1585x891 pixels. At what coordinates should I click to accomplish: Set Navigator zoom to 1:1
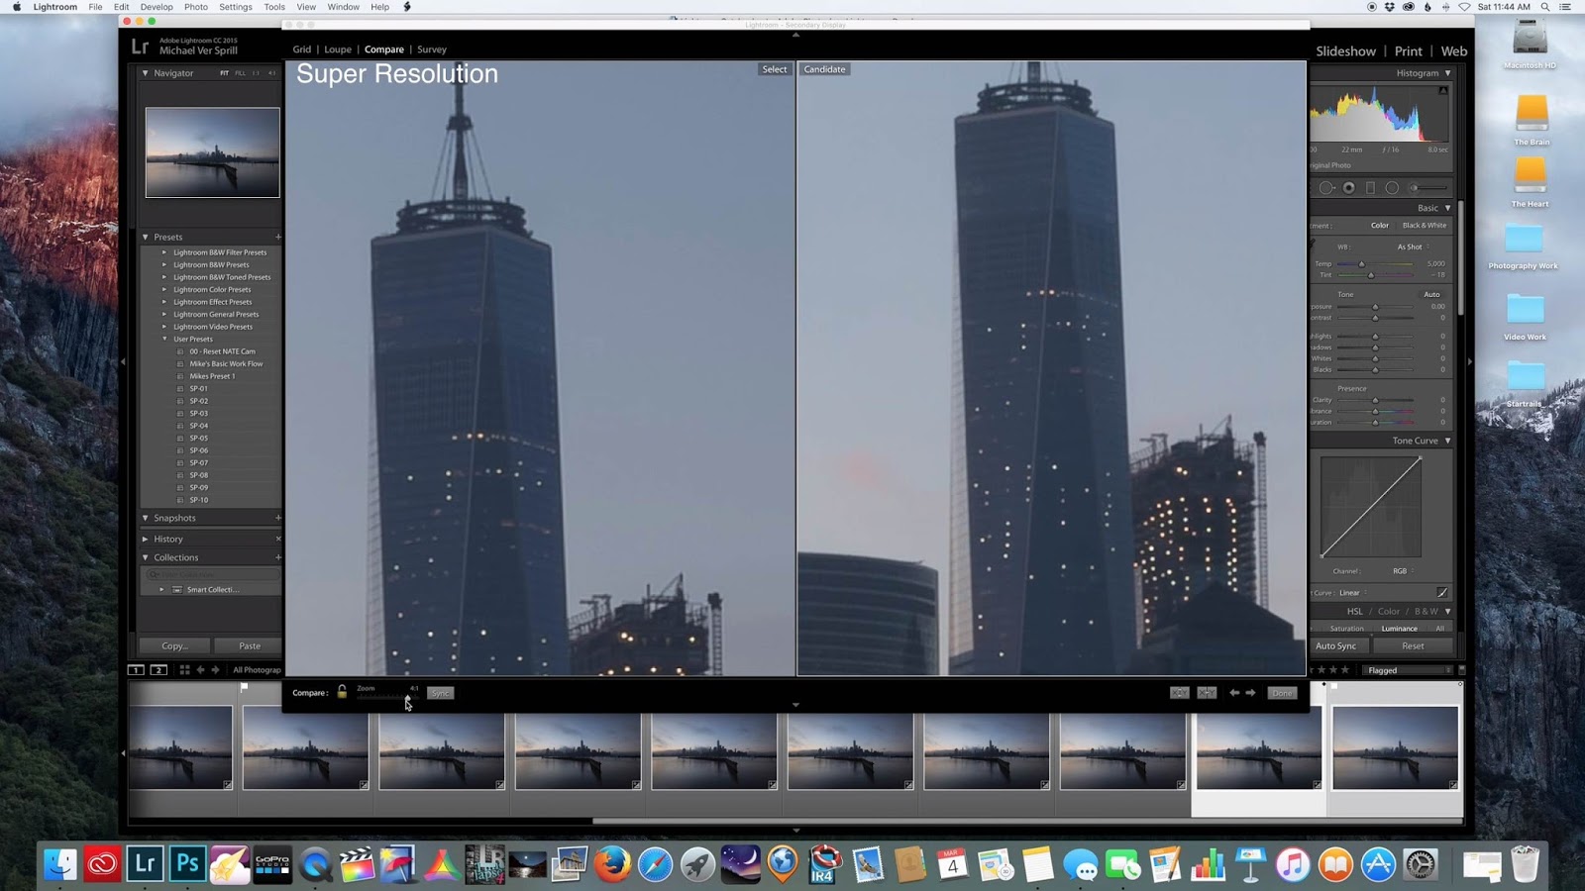pos(257,73)
